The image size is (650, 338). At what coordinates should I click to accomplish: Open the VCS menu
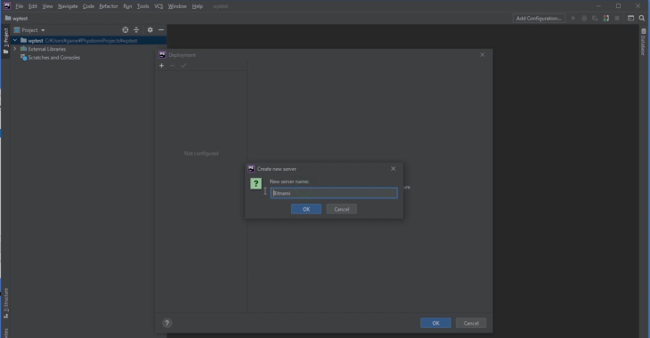tap(158, 6)
